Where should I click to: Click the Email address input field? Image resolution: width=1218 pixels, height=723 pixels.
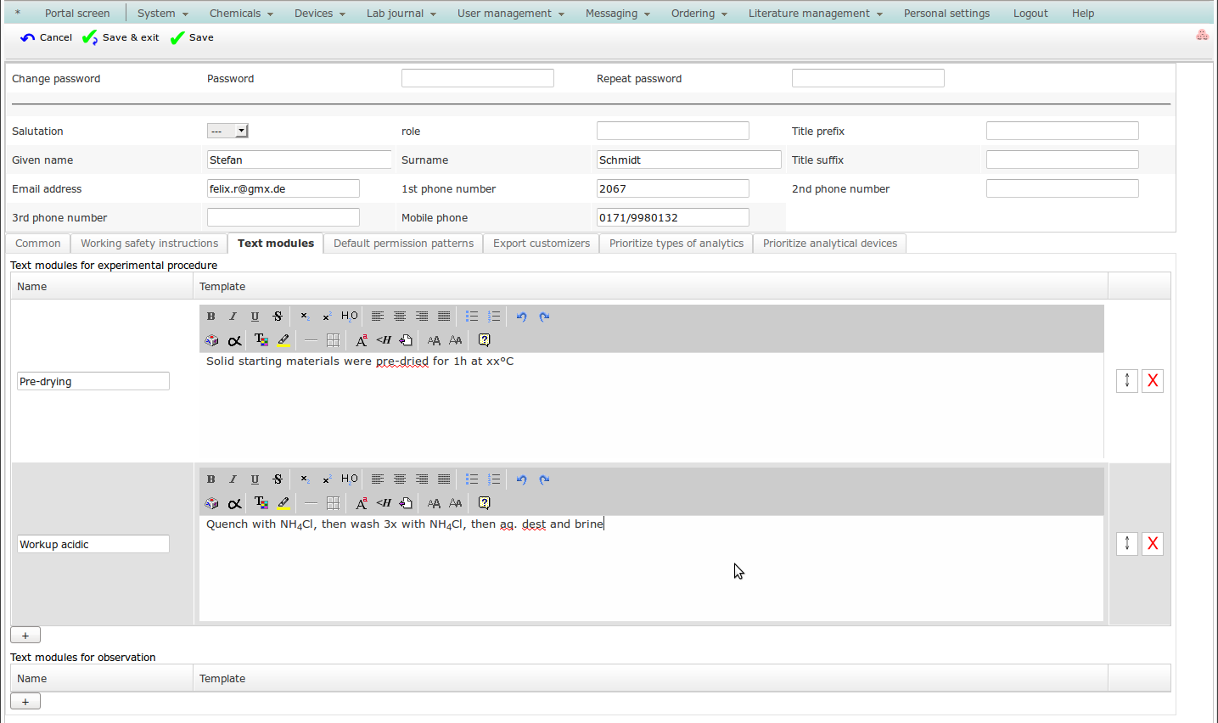(283, 188)
